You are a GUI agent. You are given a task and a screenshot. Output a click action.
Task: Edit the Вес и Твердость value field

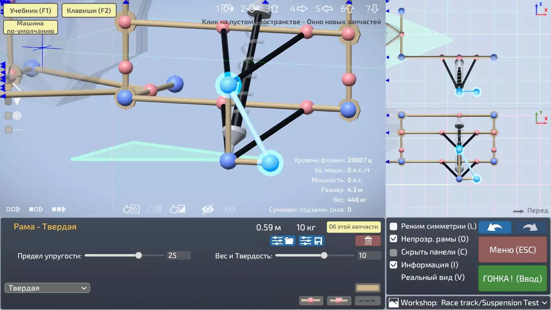click(x=369, y=255)
